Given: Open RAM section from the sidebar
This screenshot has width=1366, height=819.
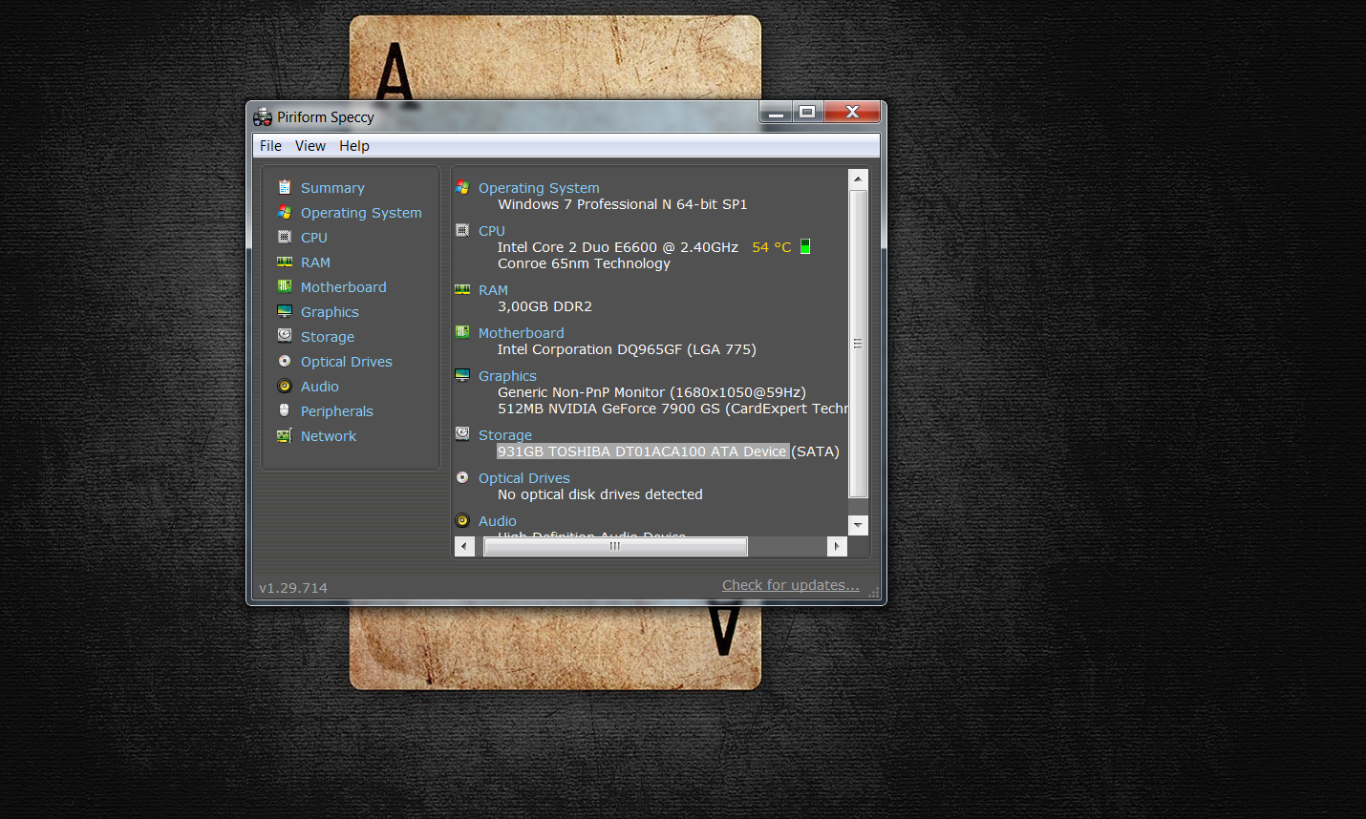Looking at the screenshot, I should (x=315, y=262).
